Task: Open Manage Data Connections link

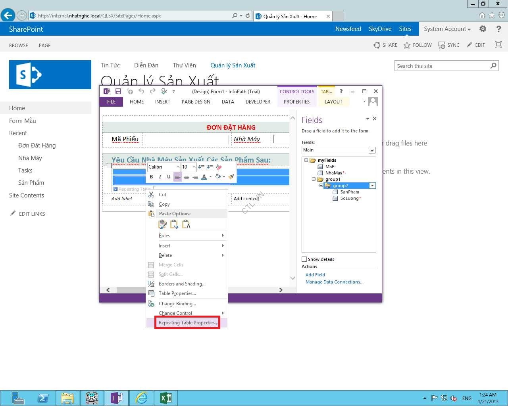Action: (334, 282)
